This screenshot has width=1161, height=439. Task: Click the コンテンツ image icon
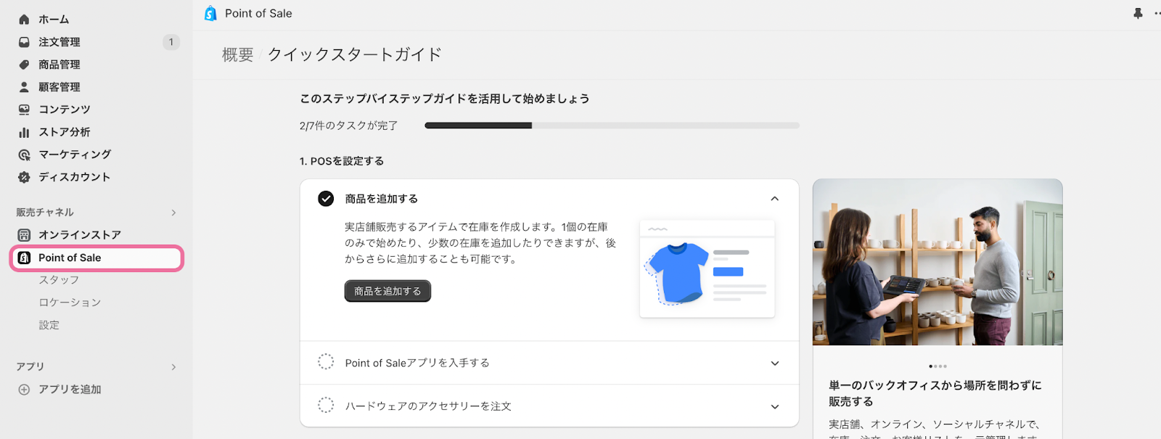24,110
